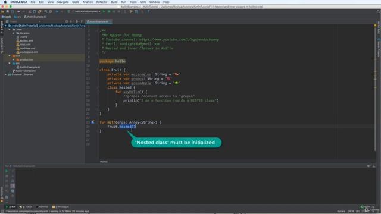Open Project panel gear settings icon
381x214 pixels.
[x=77, y=21]
